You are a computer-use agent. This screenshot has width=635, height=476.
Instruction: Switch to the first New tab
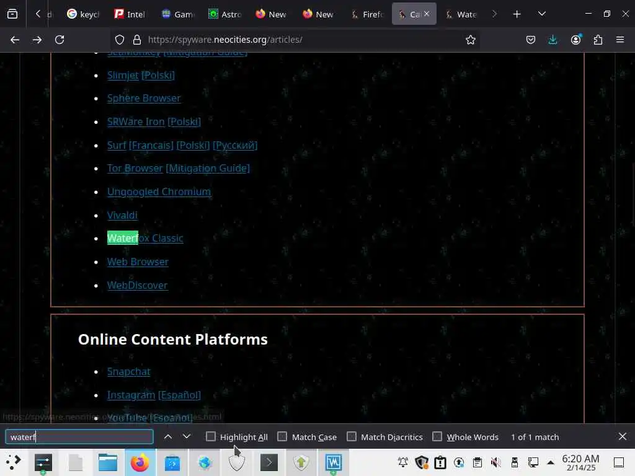(272, 14)
